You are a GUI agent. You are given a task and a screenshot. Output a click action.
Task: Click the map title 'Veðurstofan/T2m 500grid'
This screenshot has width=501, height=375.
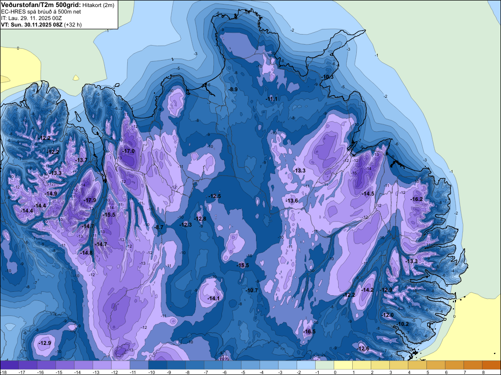[41, 5]
